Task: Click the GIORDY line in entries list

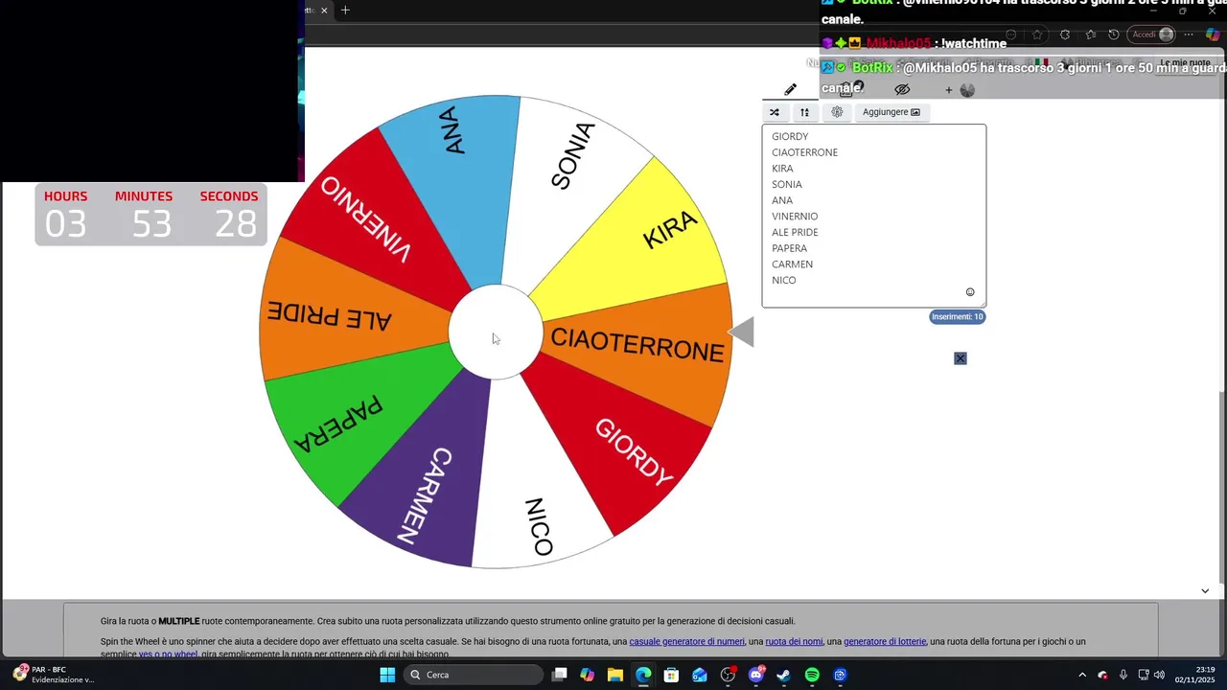Action: pos(790,136)
